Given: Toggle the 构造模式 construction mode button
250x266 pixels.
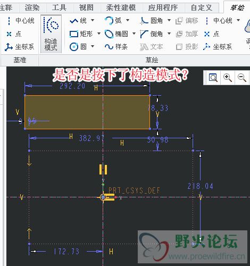Looking at the screenshot, I should click(x=51, y=34).
